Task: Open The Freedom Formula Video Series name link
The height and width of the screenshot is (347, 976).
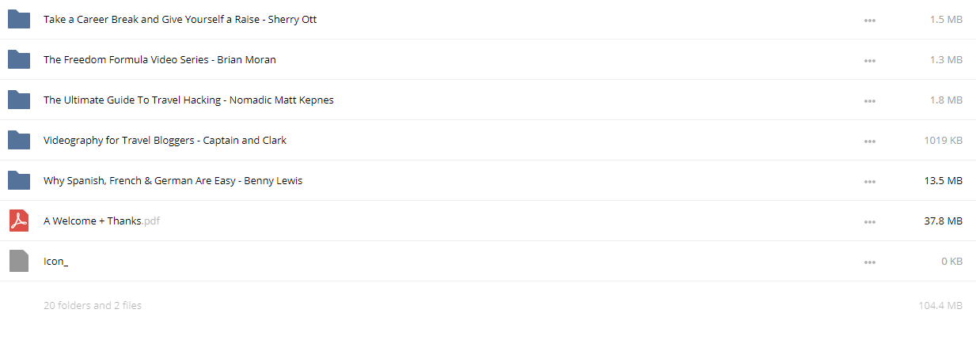Action: 160,60
